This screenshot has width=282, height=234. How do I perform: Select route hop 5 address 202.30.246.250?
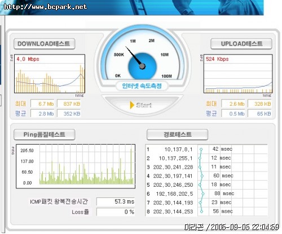pos(173,185)
